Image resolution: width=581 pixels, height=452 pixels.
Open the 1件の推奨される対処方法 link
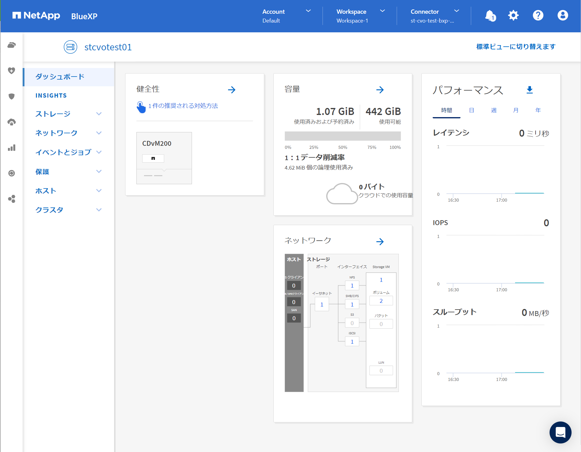(183, 106)
